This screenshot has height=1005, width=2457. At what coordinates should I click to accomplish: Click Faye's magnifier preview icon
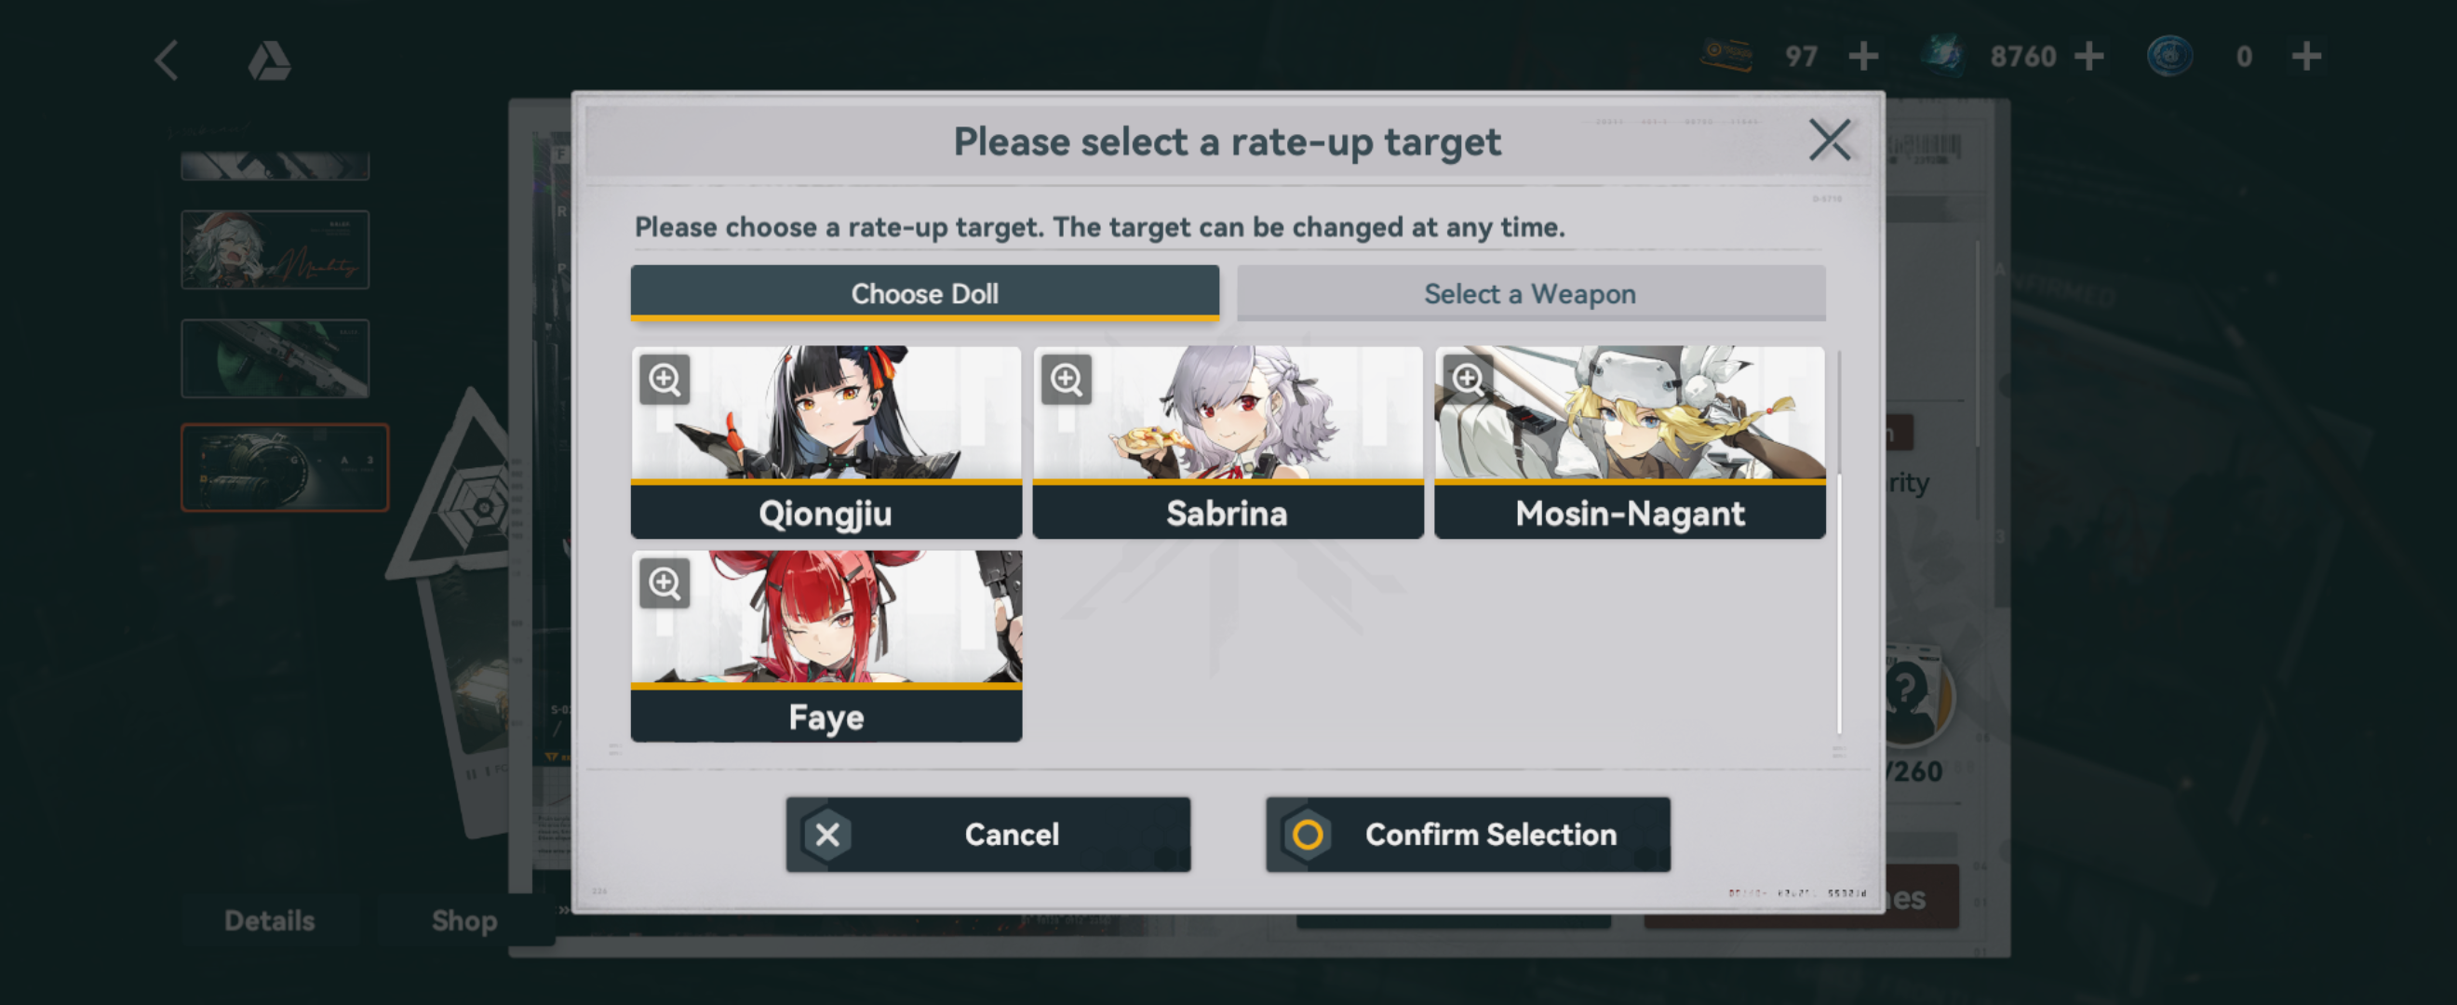pyautogui.click(x=665, y=583)
